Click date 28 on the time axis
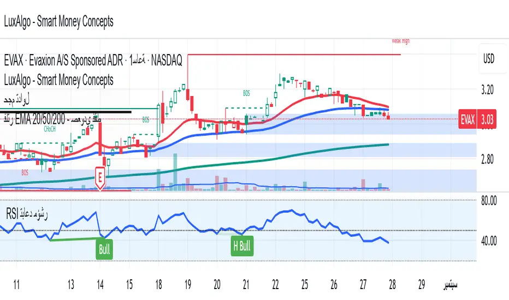Screen dimensions: 509x300 click(x=392, y=285)
